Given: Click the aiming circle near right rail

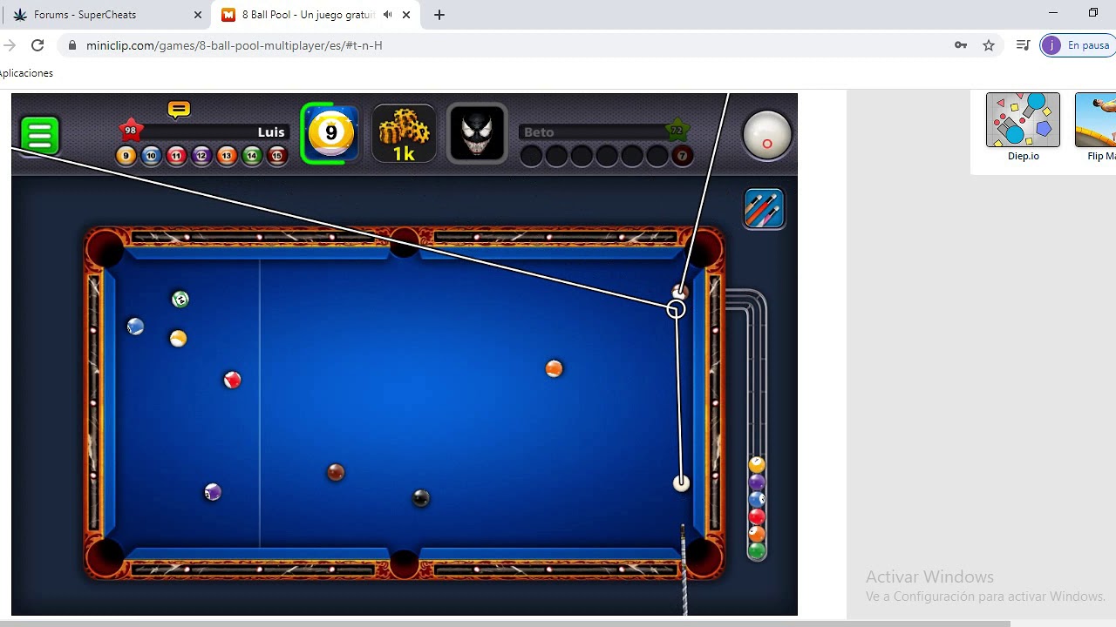Looking at the screenshot, I should click(x=676, y=309).
